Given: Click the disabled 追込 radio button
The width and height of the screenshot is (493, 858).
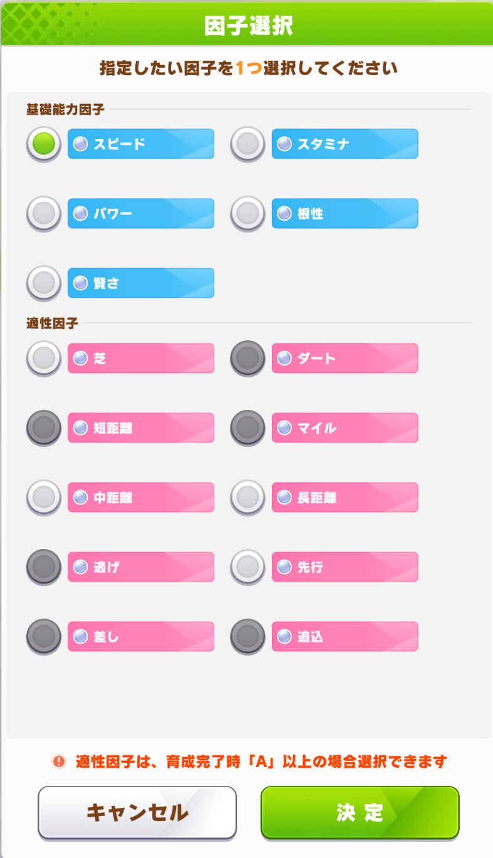Looking at the screenshot, I should tap(247, 637).
